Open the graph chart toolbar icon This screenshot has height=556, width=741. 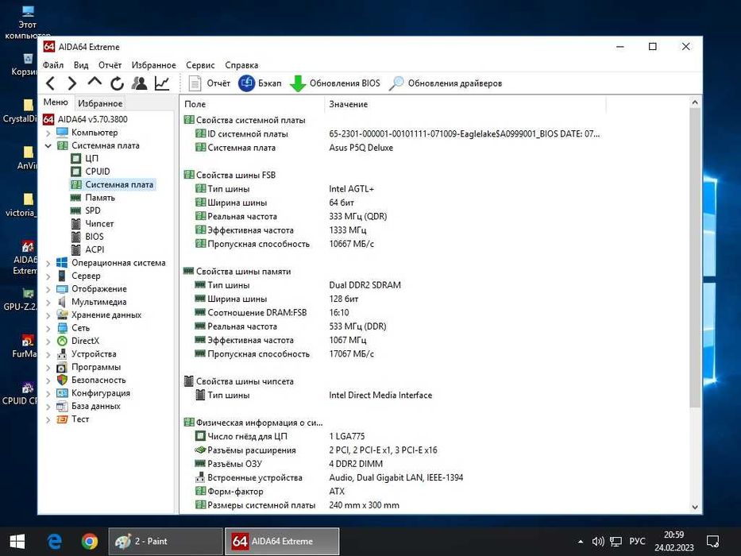161,83
